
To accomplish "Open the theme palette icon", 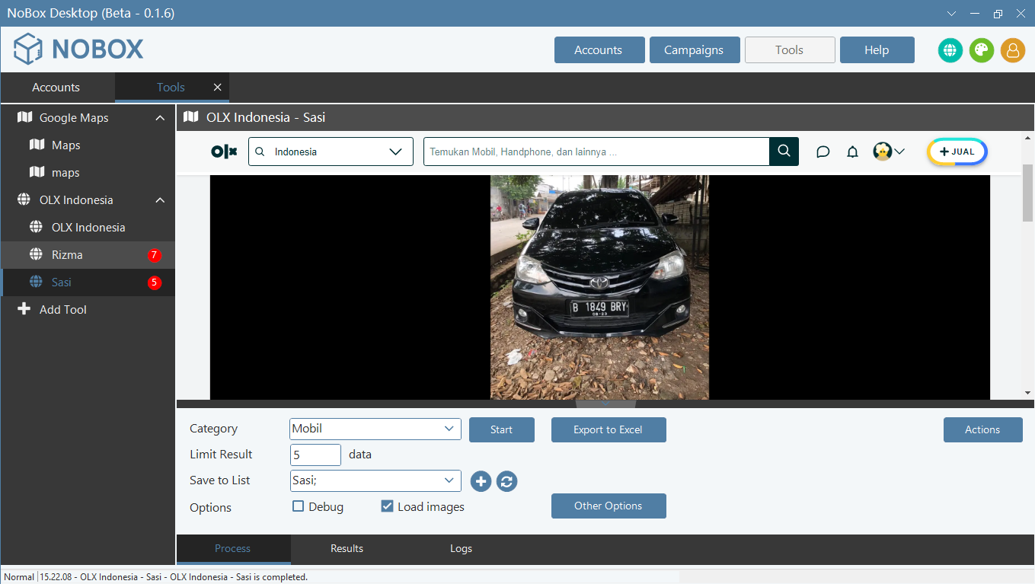I will pyautogui.click(x=981, y=50).
